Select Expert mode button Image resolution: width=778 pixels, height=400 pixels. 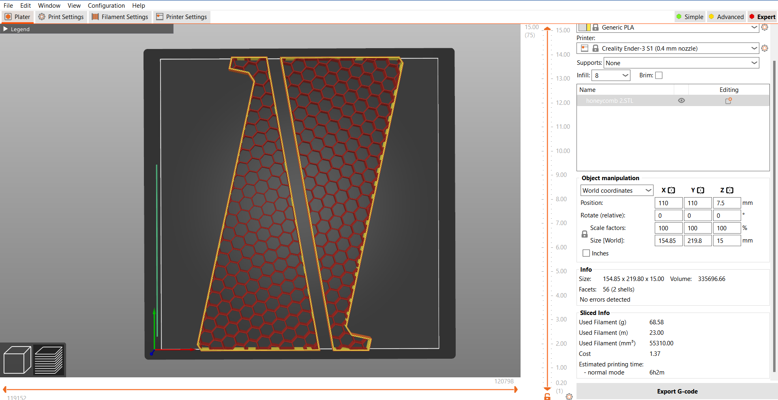pos(762,17)
